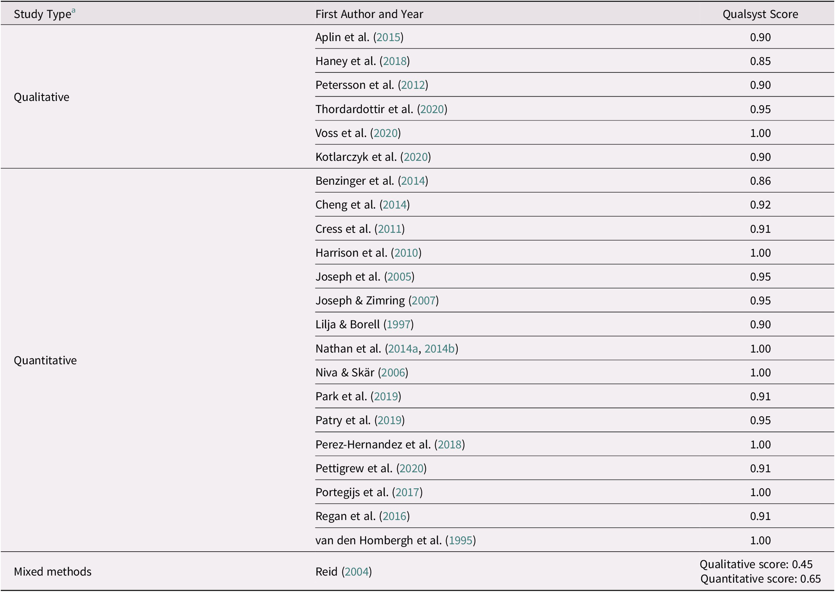835x592 pixels.
Task: Follow the Petersson et al. 2012 reference
Action: [x=413, y=85]
